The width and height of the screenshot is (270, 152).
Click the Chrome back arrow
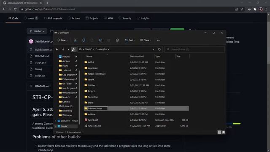click(4, 9)
